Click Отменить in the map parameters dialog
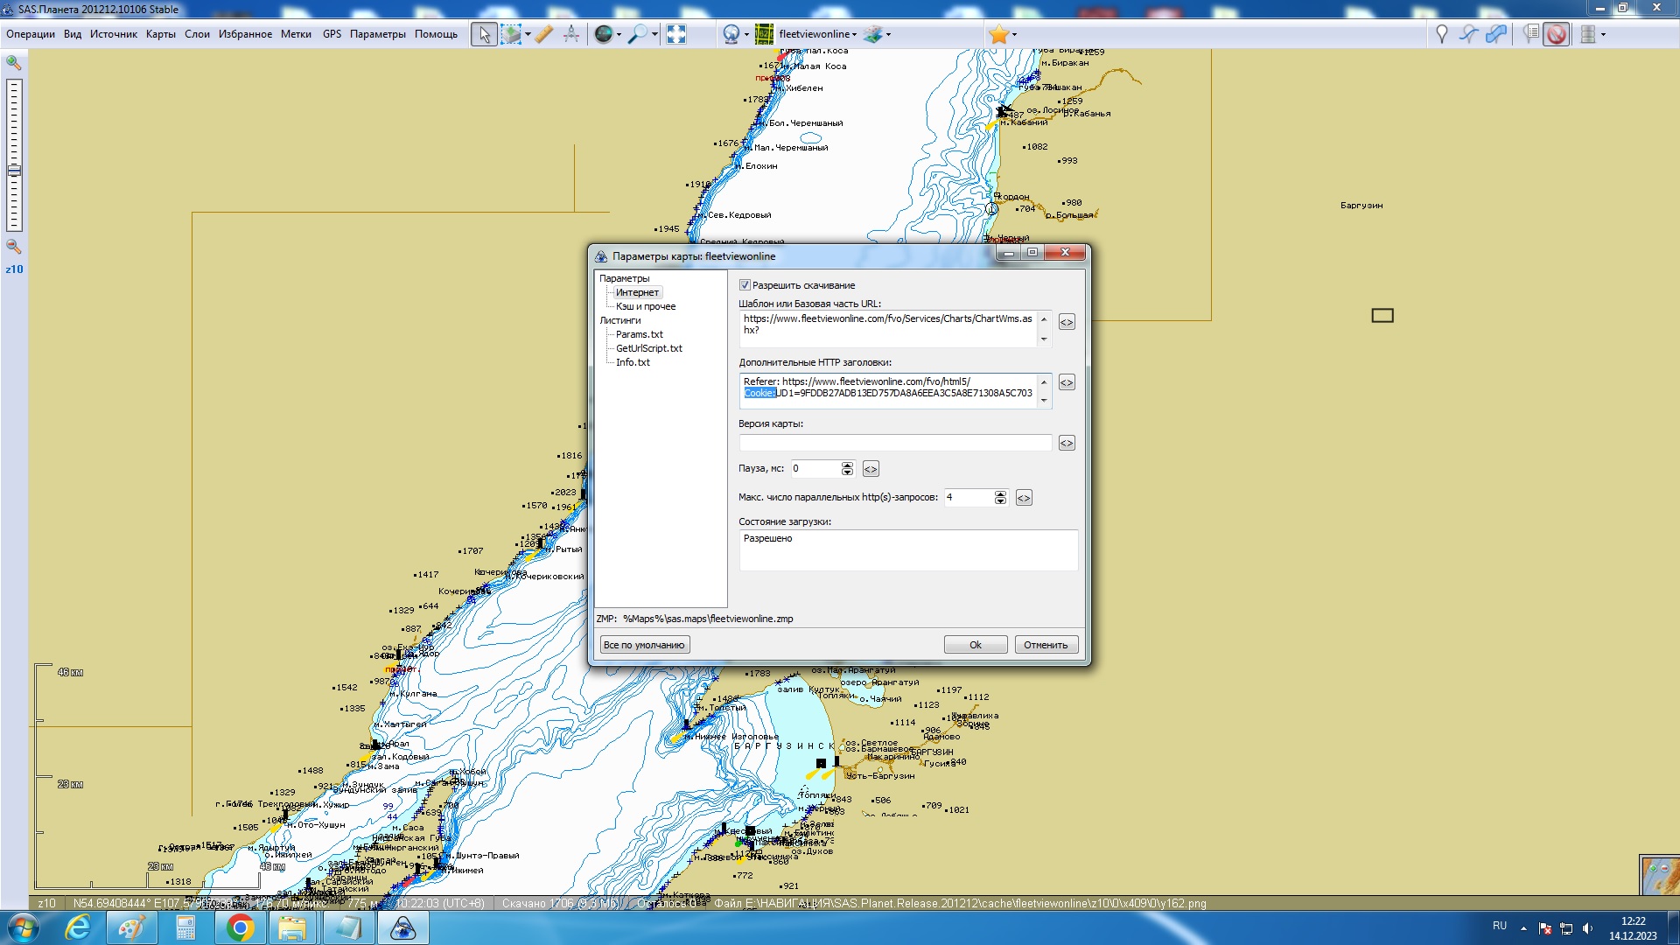 (x=1046, y=645)
